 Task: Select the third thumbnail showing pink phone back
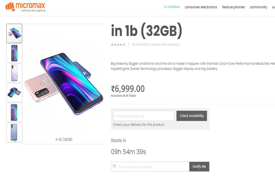(x=14, y=73)
